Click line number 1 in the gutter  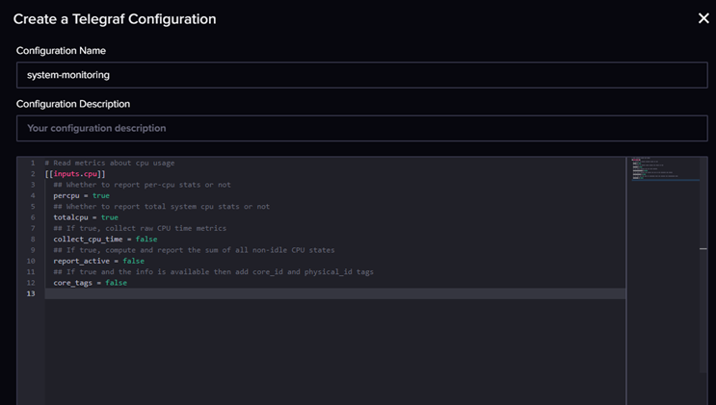tap(33, 163)
